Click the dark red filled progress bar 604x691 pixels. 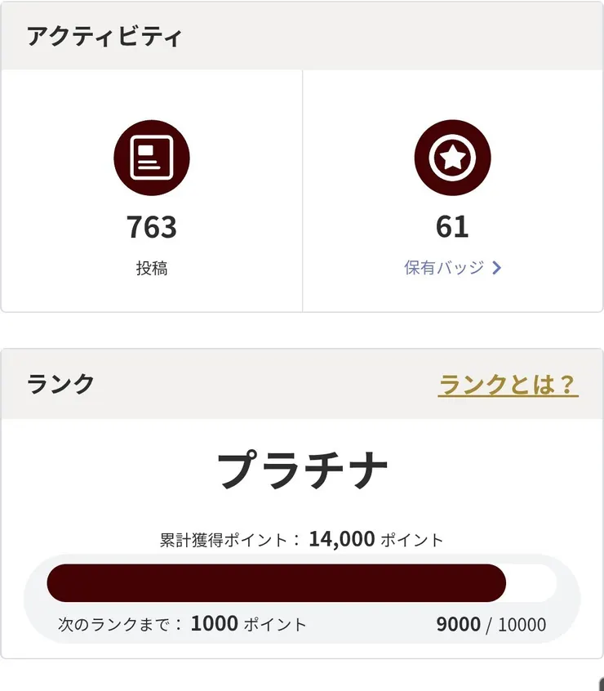276,583
